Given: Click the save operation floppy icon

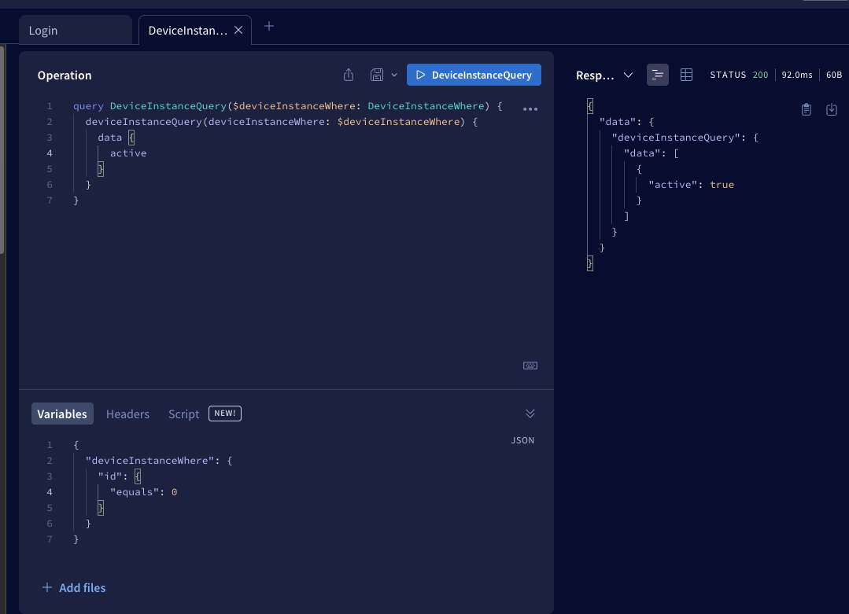Looking at the screenshot, I should (377, 75).
